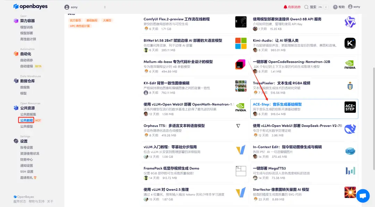Image resolution: width=375 pixels, height=207 pixels.
Task: Open the sony user avatar menu
Action: (x=350, y=7)
